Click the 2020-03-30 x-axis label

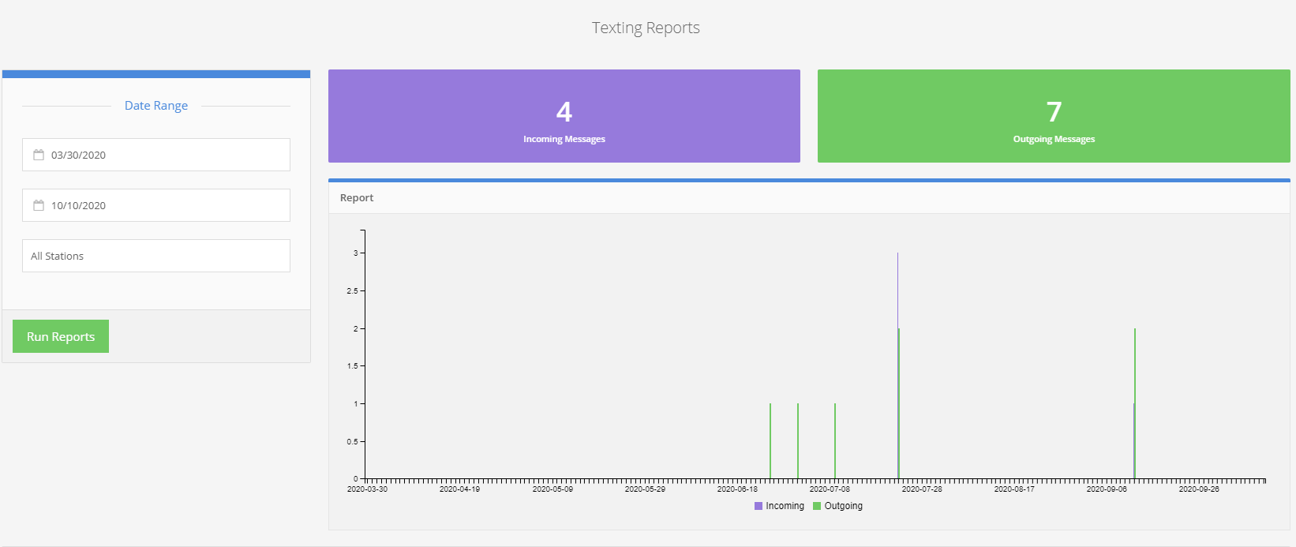coord(368,489)
